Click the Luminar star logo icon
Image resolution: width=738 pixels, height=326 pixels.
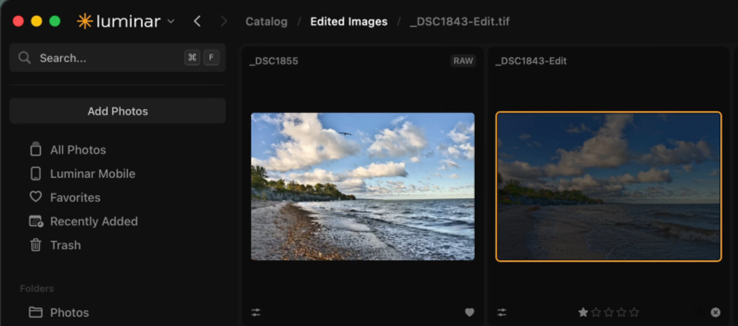(x=84, y=21)
